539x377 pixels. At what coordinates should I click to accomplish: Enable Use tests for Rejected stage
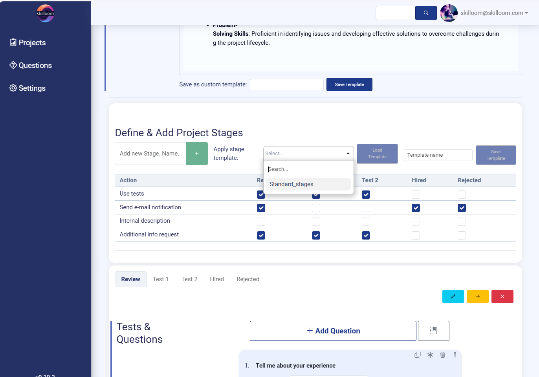[462, 194]
